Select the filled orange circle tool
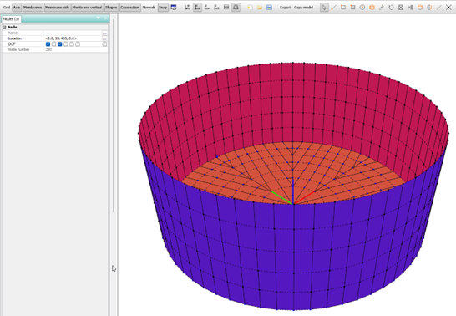 pos(372,8)
